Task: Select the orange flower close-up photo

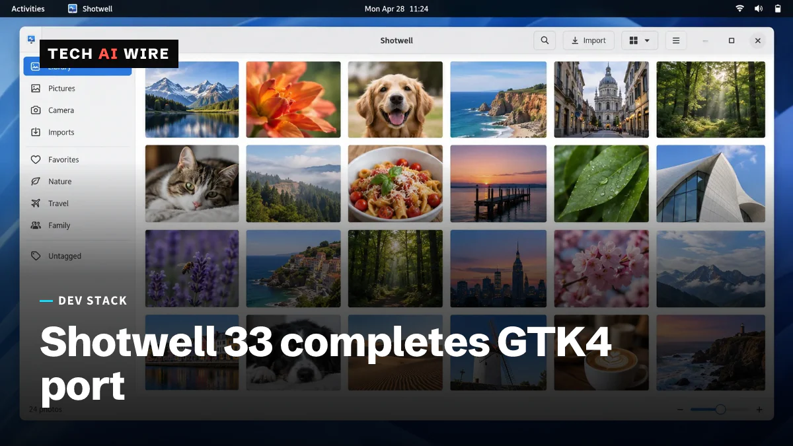Action: [293, 100]
